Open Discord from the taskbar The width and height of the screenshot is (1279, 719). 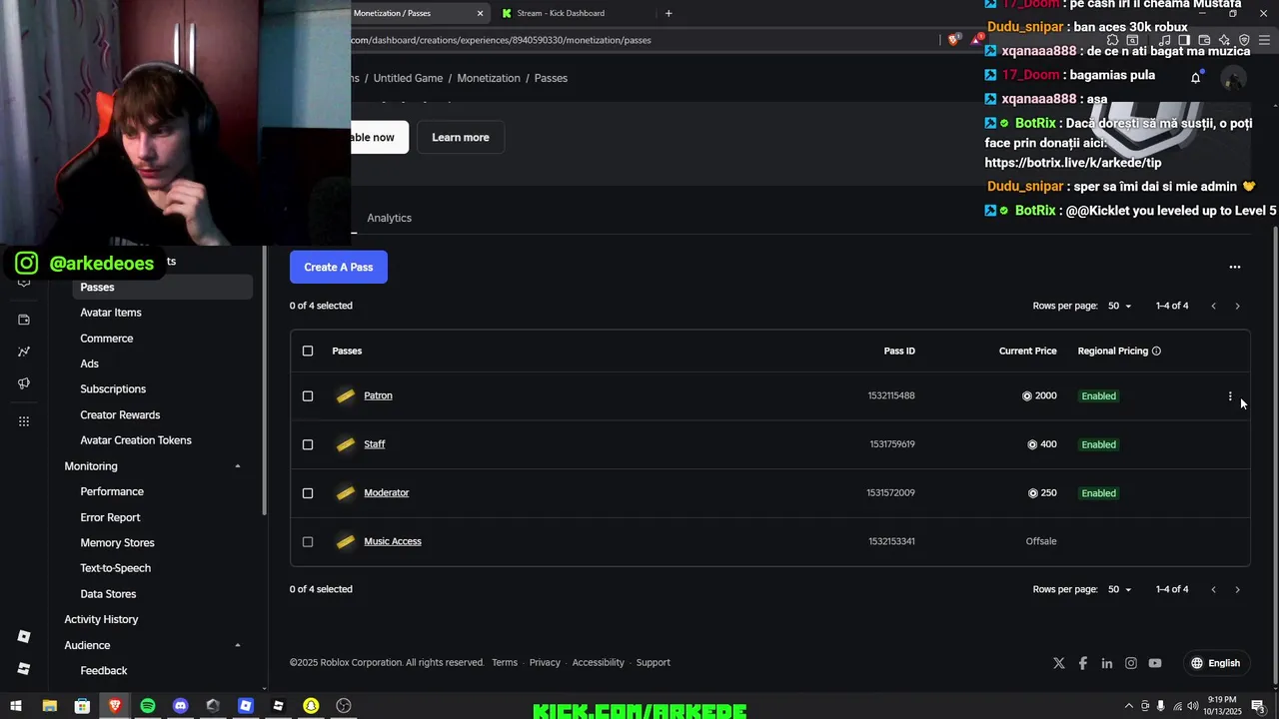180,706
